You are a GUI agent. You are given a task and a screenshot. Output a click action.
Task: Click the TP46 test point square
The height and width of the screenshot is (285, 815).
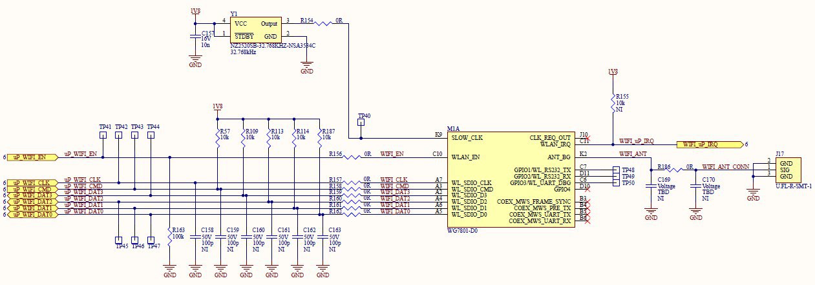pos(135,239)
